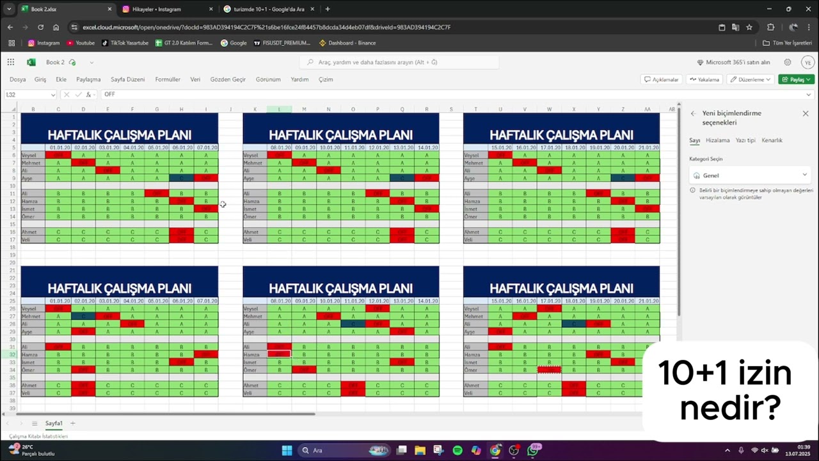
Task: Switch to the Hizalama tab in panel
Action: (717, 140)
